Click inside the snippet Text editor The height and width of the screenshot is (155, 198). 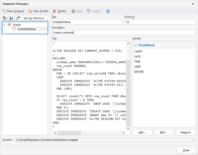(x=89, y=86)
